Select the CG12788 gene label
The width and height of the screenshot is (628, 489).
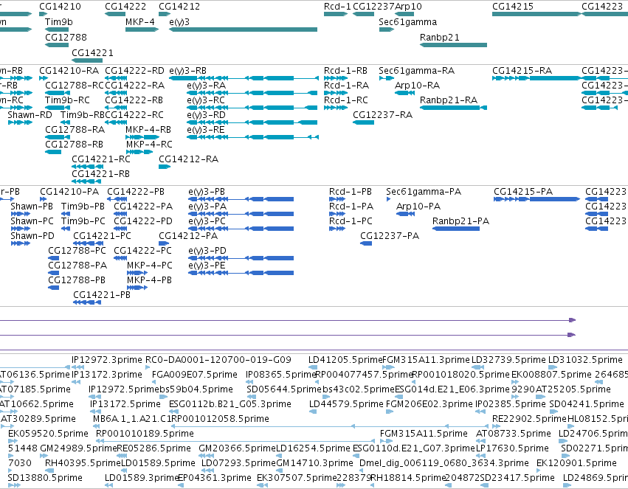(66, 37)
